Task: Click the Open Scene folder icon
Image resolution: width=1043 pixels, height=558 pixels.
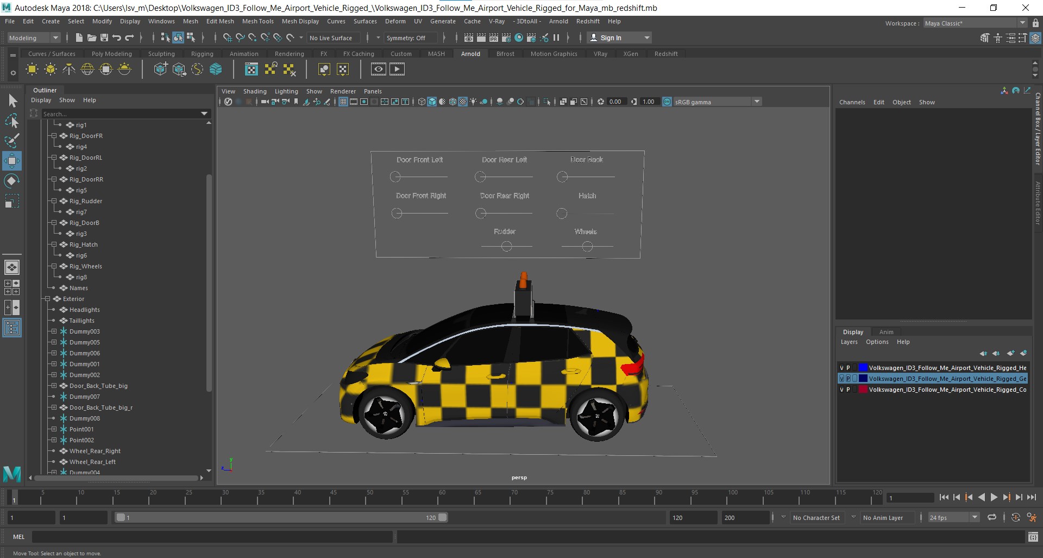Action: pyautogui.click(x=92, y=37)
